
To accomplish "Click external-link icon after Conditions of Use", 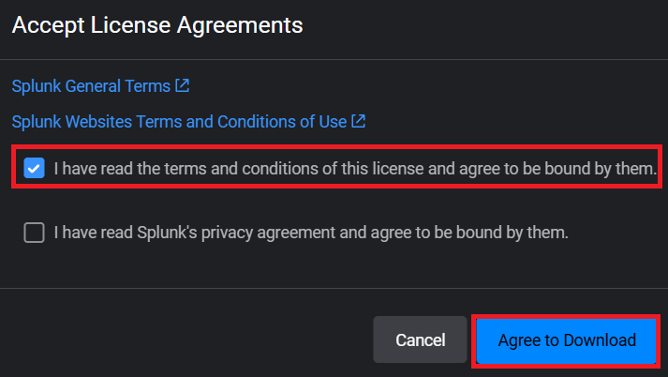I will pos(358,121).
